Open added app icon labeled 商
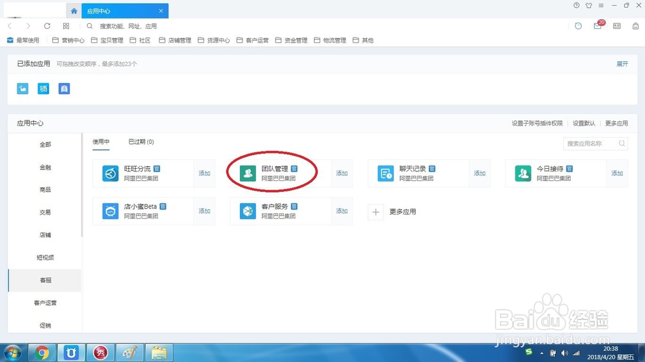645x362 pixels. click(x=64, y=88)
